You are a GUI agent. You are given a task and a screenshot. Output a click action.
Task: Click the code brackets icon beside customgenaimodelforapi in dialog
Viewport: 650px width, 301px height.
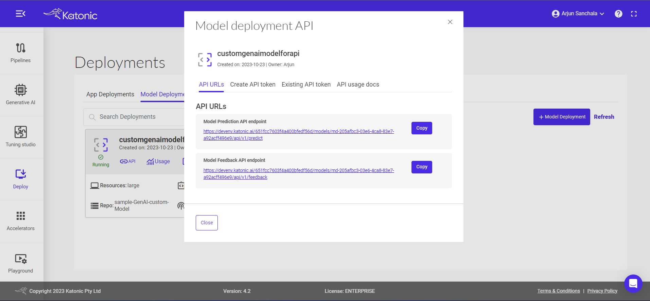(205, 59)
